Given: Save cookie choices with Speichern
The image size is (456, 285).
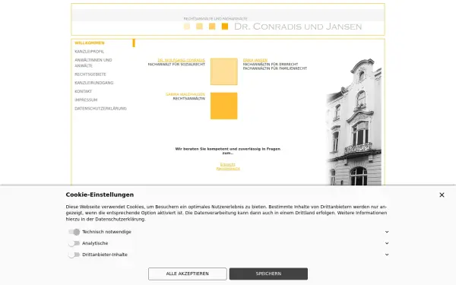Looking at the screenshot, I should click(x=268, y=274).
